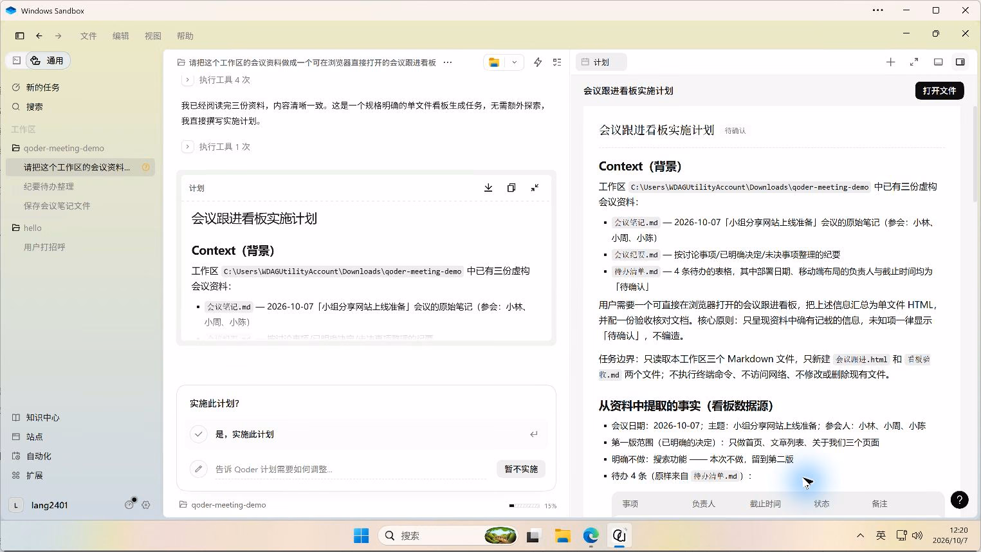Expand the right panel to full view
Screen dimensions: 981x552
pos(914,62)
